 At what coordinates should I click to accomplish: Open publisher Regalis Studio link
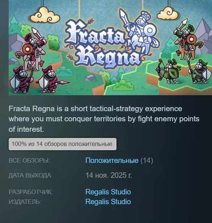[x=108, y=202]
